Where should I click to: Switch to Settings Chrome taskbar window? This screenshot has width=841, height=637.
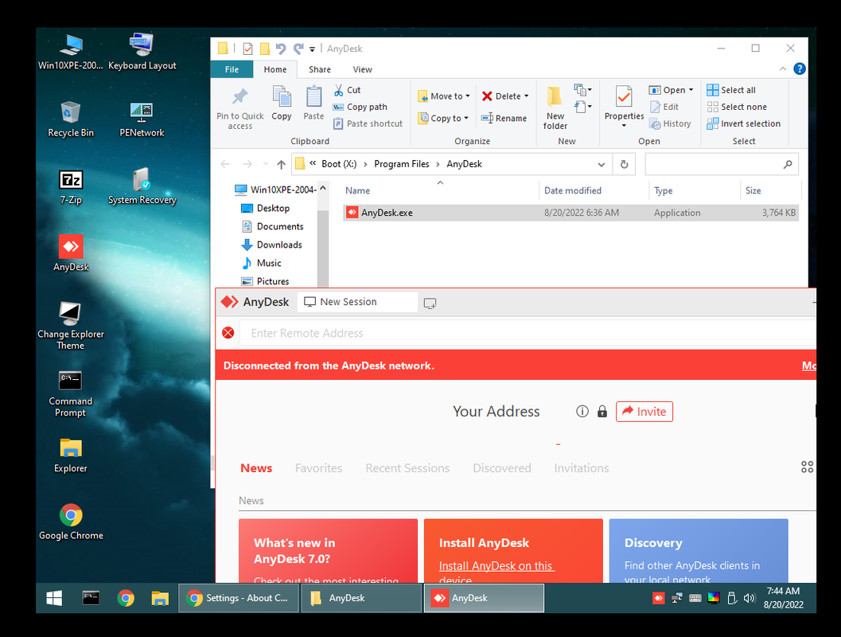click(239, 598)
